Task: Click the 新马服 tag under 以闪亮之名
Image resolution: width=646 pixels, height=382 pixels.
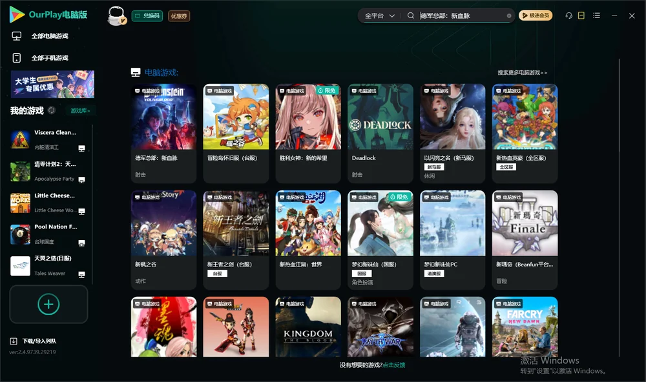Action: coord(434,167)
